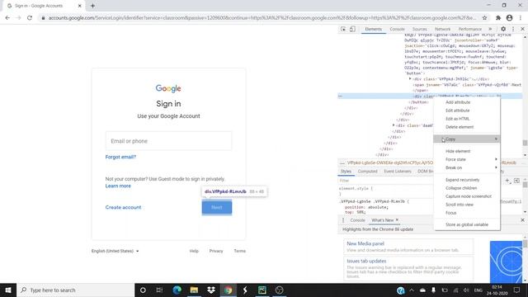Open the Help footer link
This screenshot has width=528, height=297.
tap(194, 251)
